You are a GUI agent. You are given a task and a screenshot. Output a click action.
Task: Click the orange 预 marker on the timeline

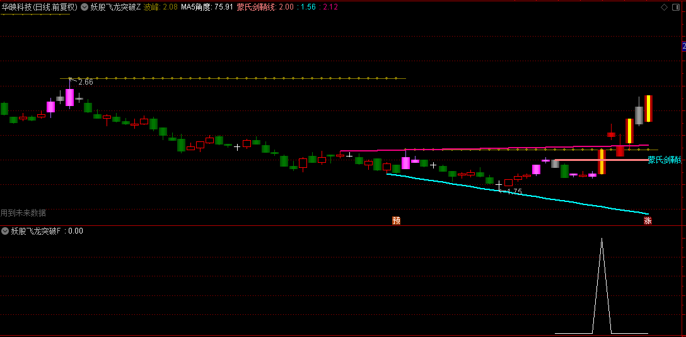(x=397, y=221)
